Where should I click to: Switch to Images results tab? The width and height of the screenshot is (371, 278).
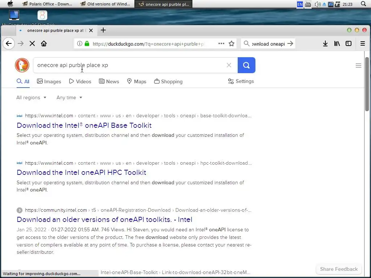pos(49,81)
